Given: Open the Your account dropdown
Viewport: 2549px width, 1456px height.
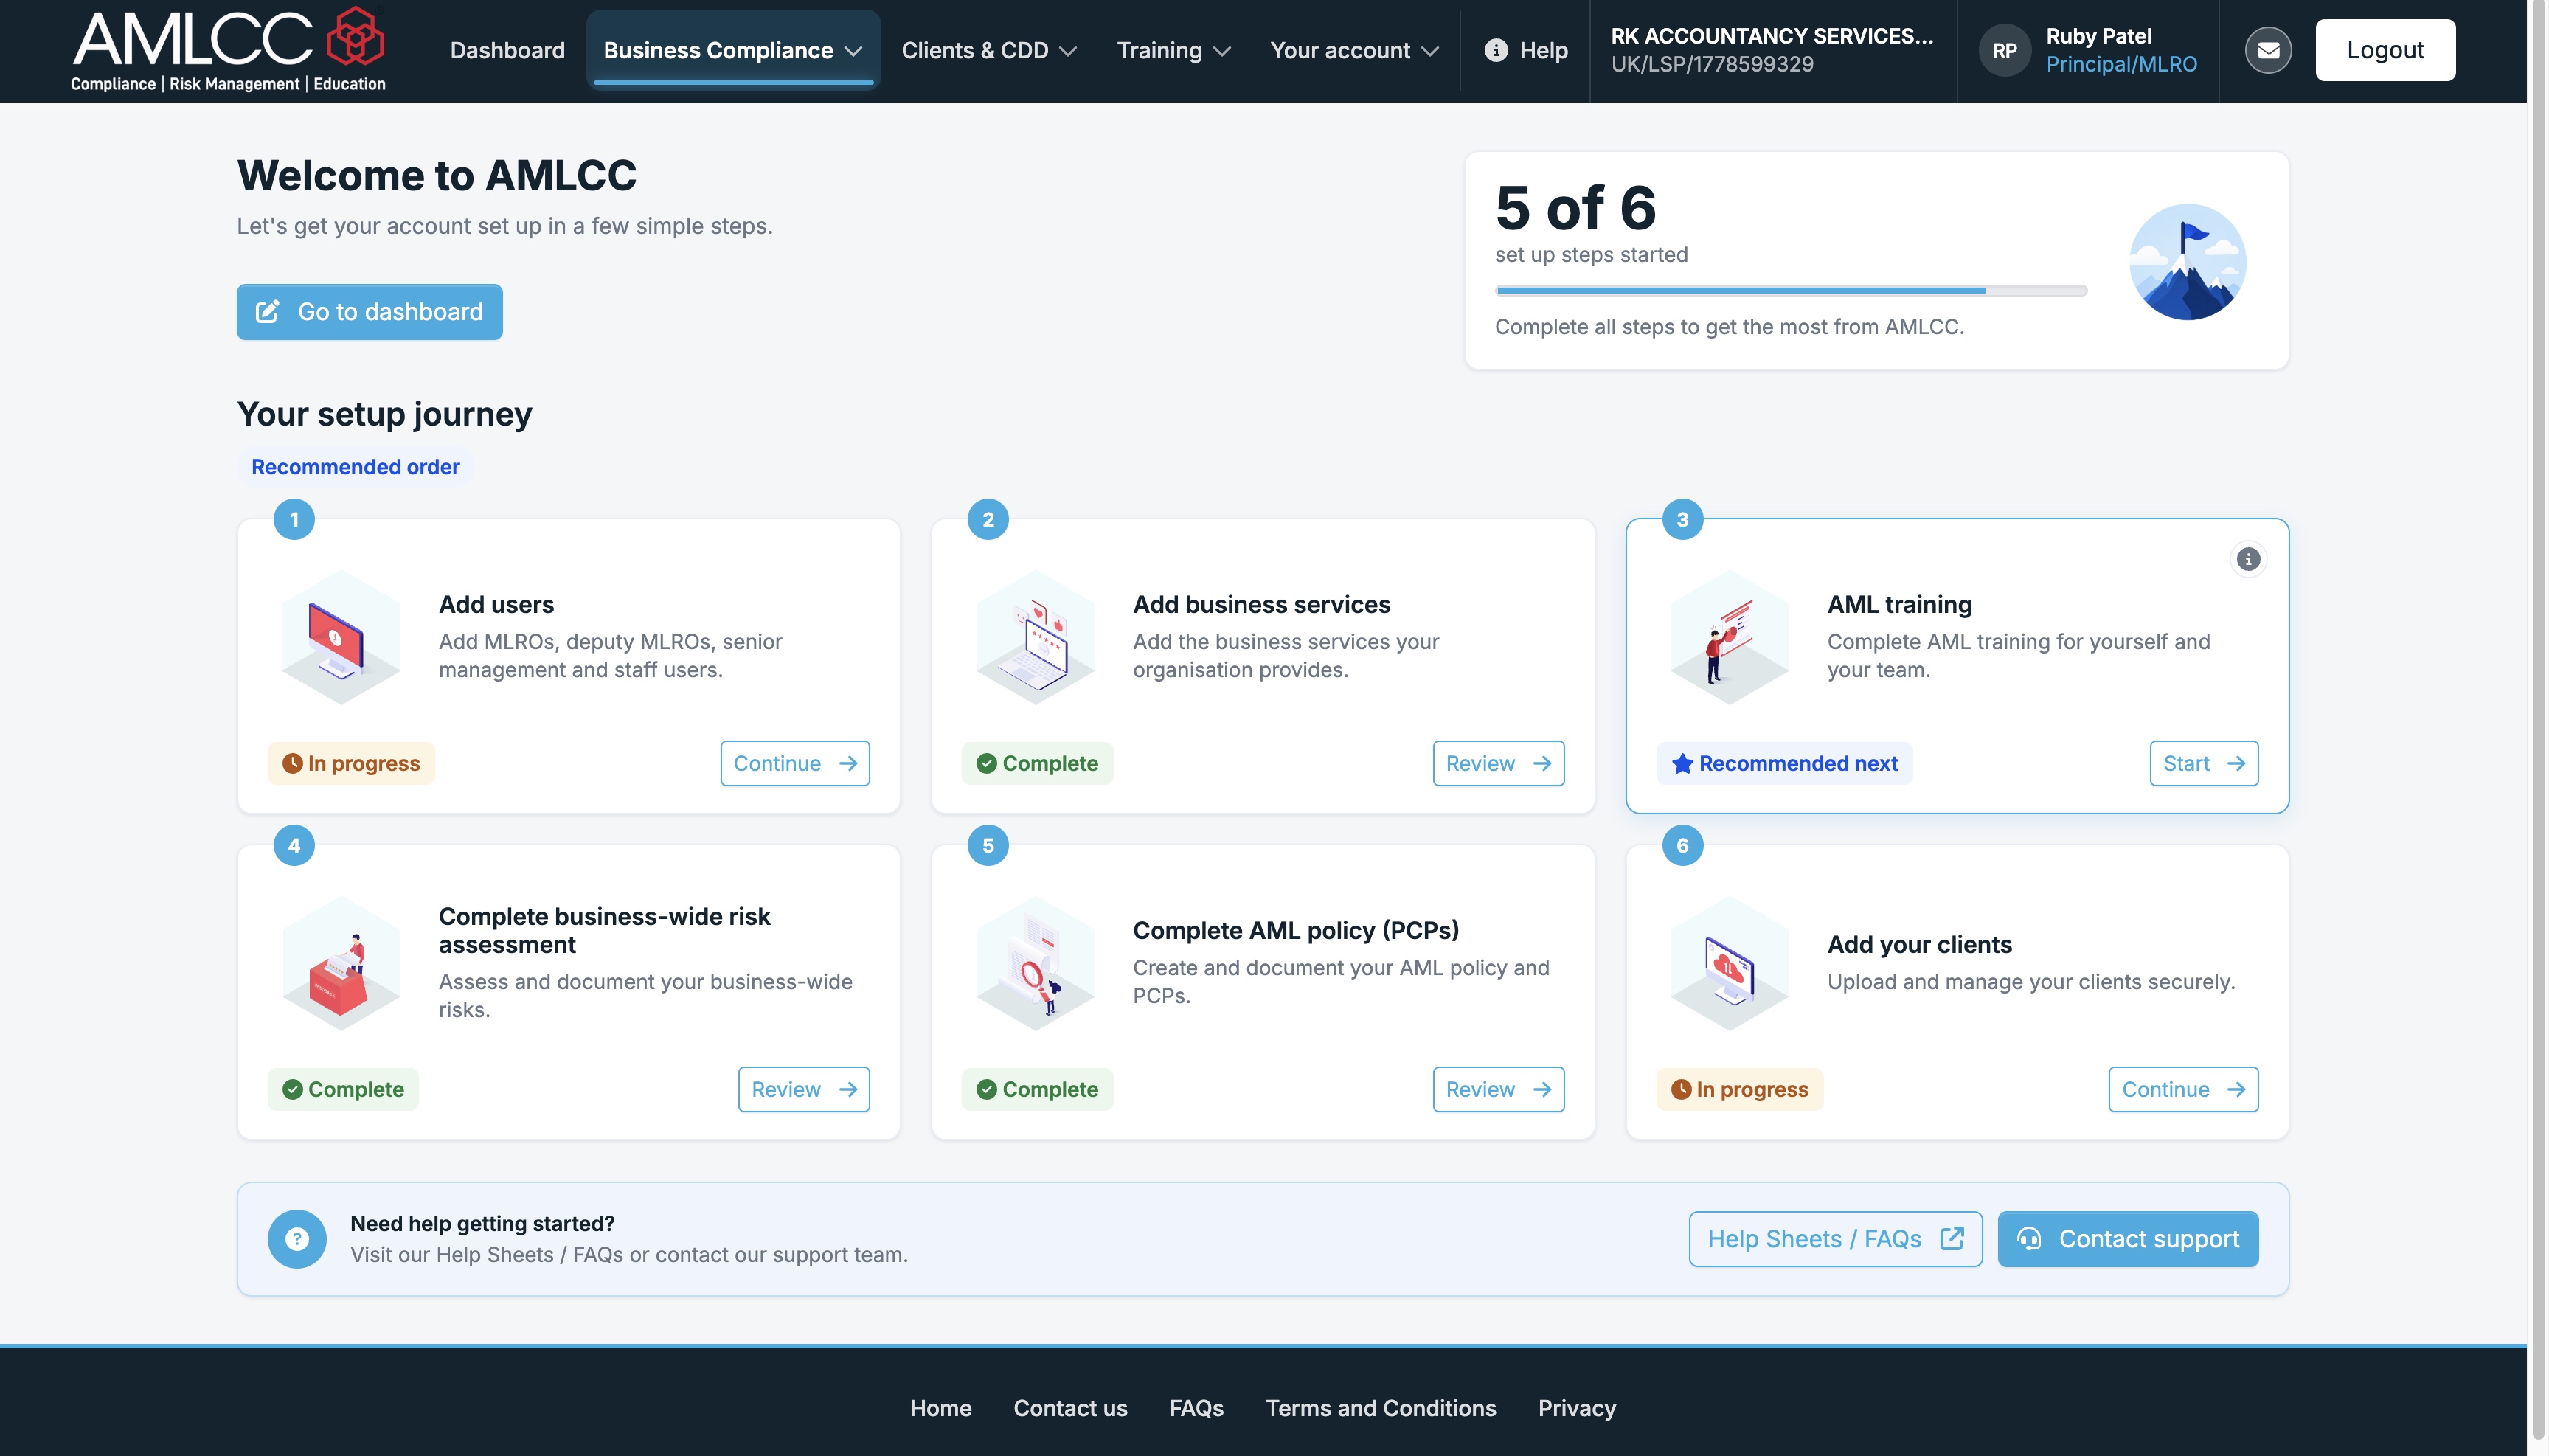Looking at the screenshot, I should click(1354, 50).
